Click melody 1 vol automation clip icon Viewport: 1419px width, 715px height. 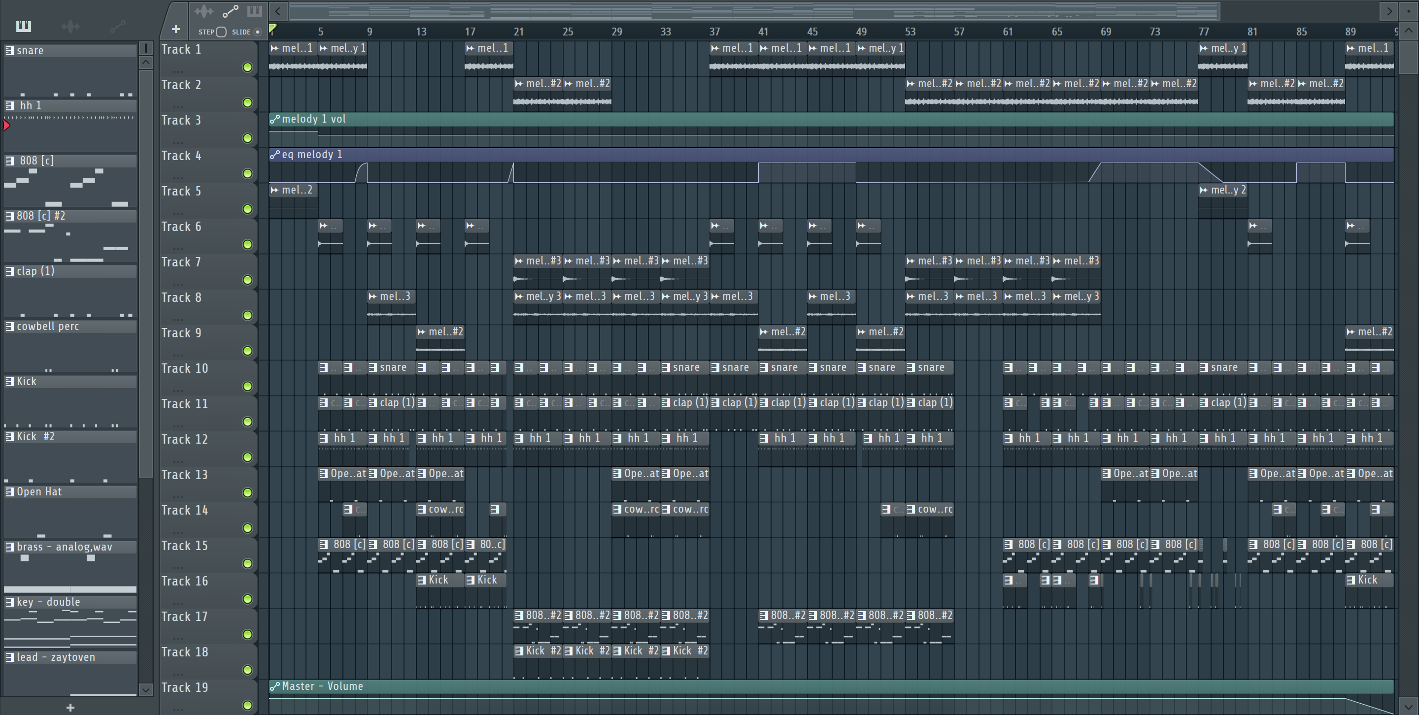(x=275, y=119)
